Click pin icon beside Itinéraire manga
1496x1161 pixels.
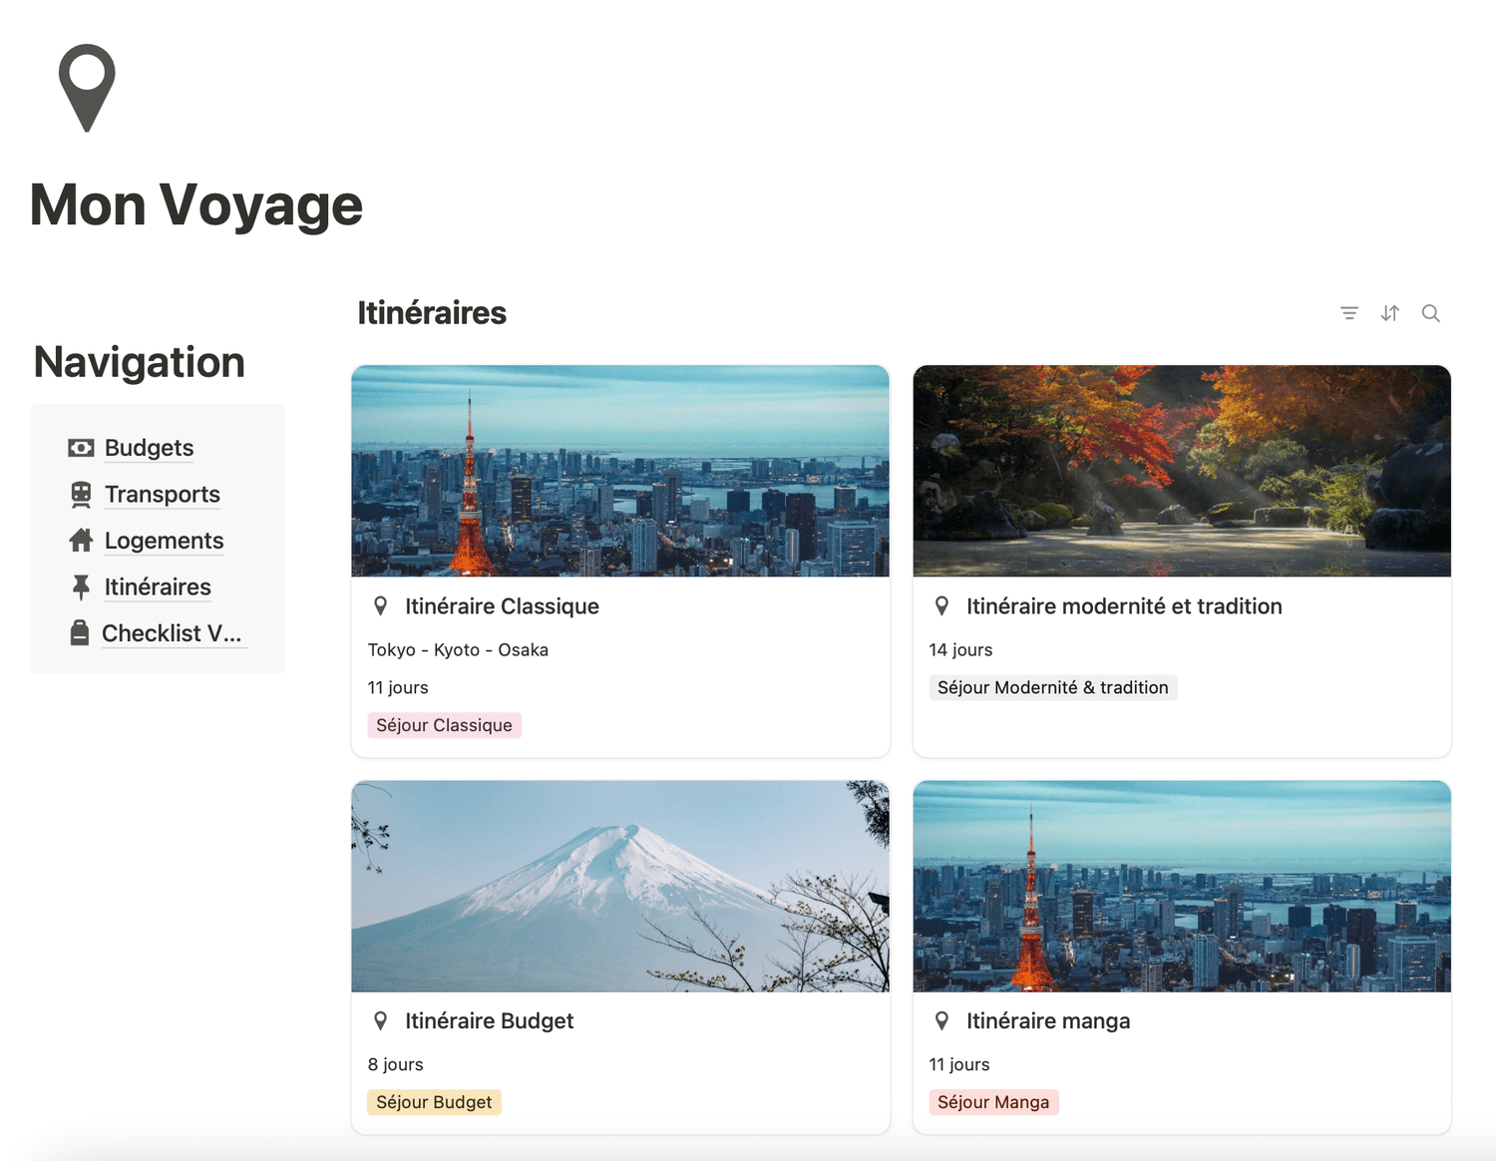click(941, 1021)
